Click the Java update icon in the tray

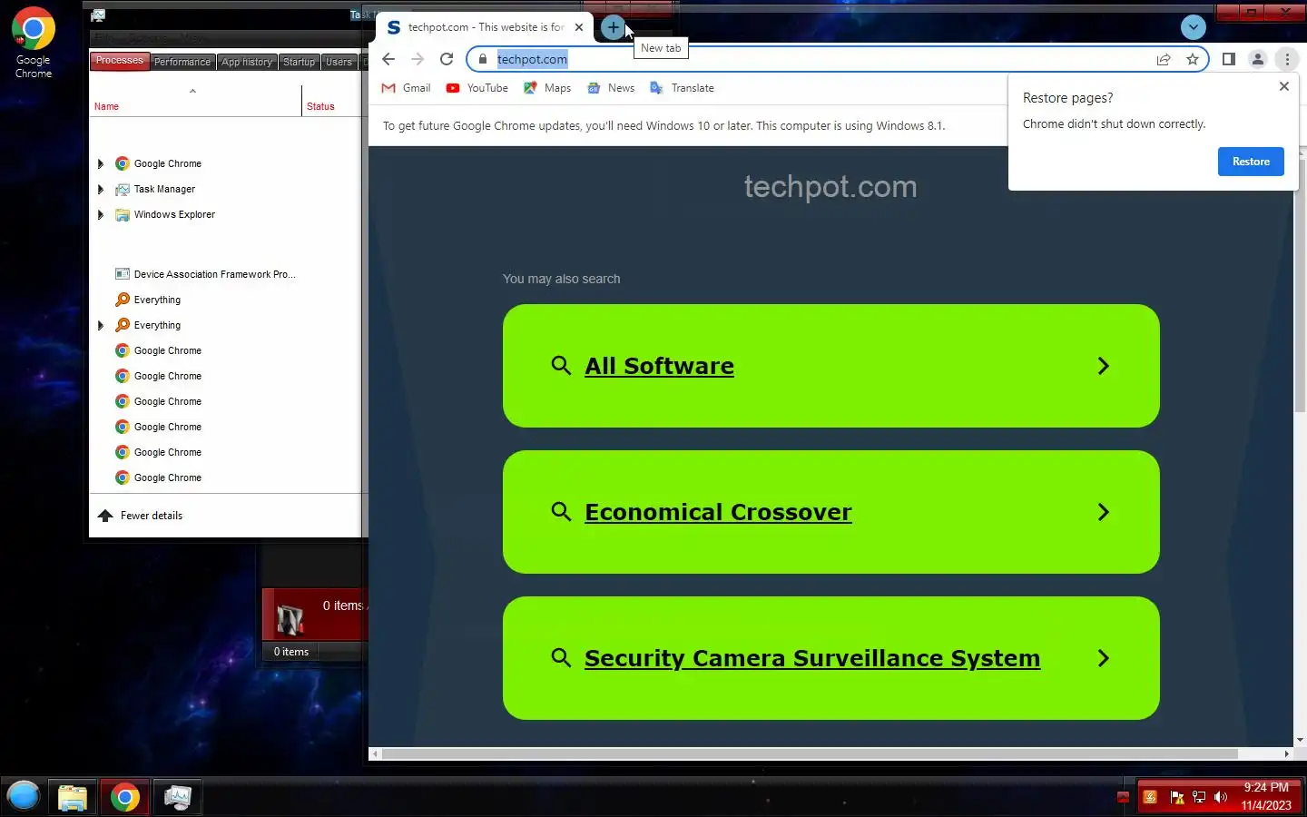pyautogui.click(x=1150, y=797)
